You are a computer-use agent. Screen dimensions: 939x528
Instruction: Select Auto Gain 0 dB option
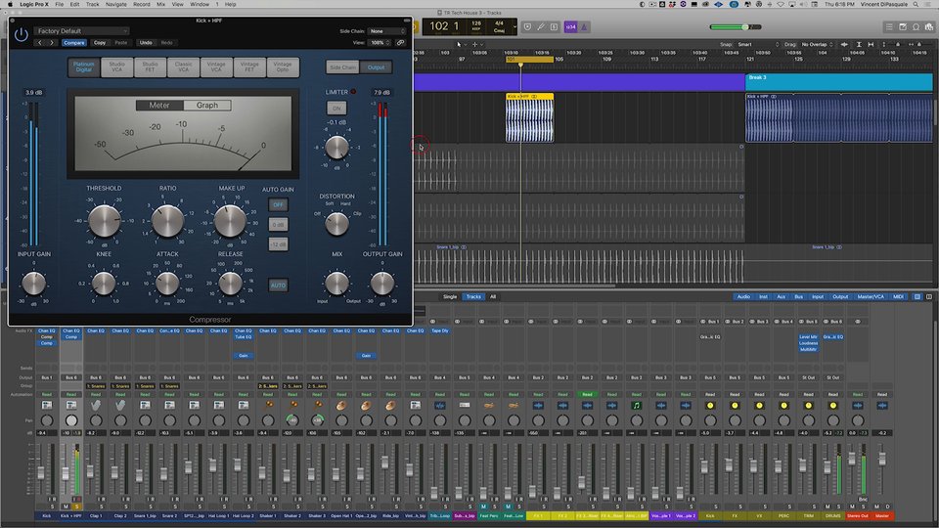pos(278,225)
